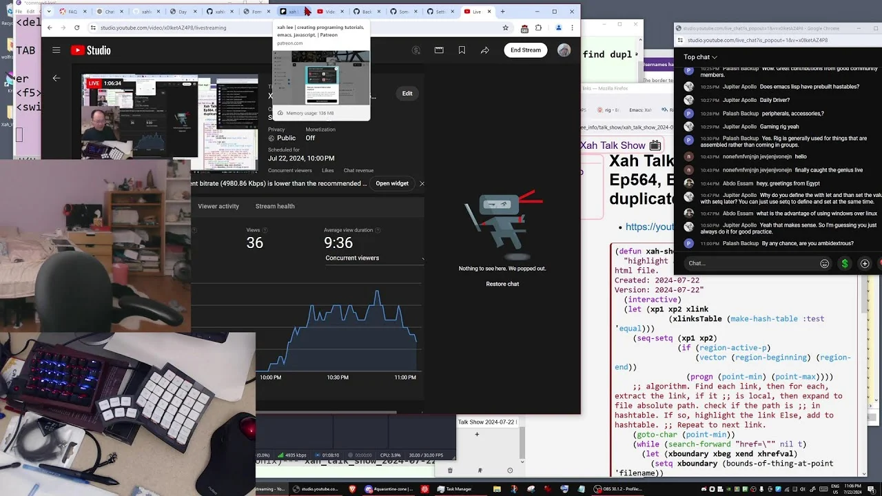Switch to the Viewer activity tab
Viewport: 882px width, 496px height.
(218, 206)
